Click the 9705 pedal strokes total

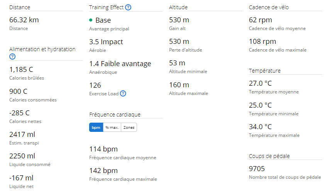(257, 168)
